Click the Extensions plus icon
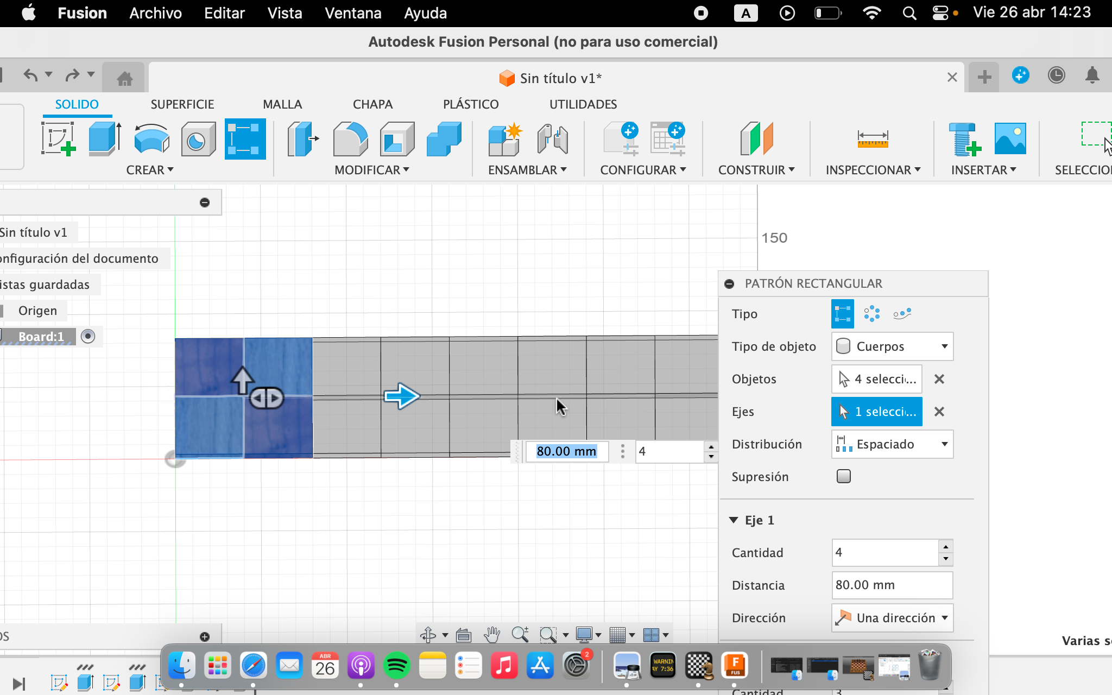Screen dimensions: 1112x695 pos(1020,75)
